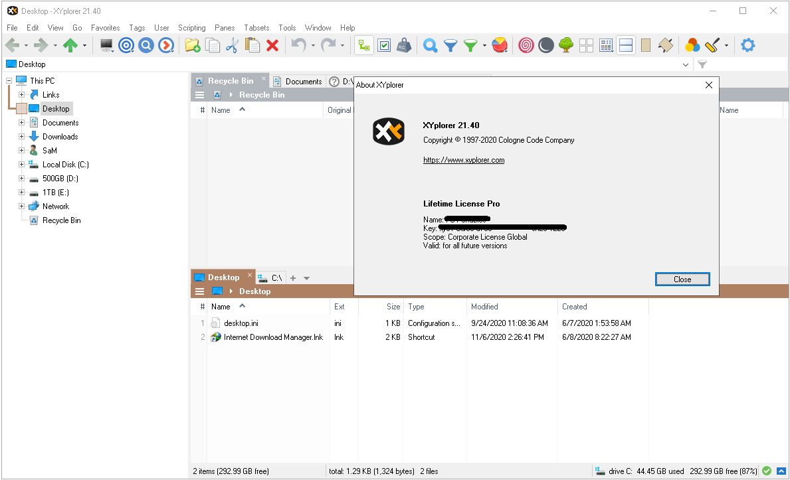Click the four-squares Thumbnails view icon
The height and width of the screenshot is (480, 790).
(x=586, y=45)
